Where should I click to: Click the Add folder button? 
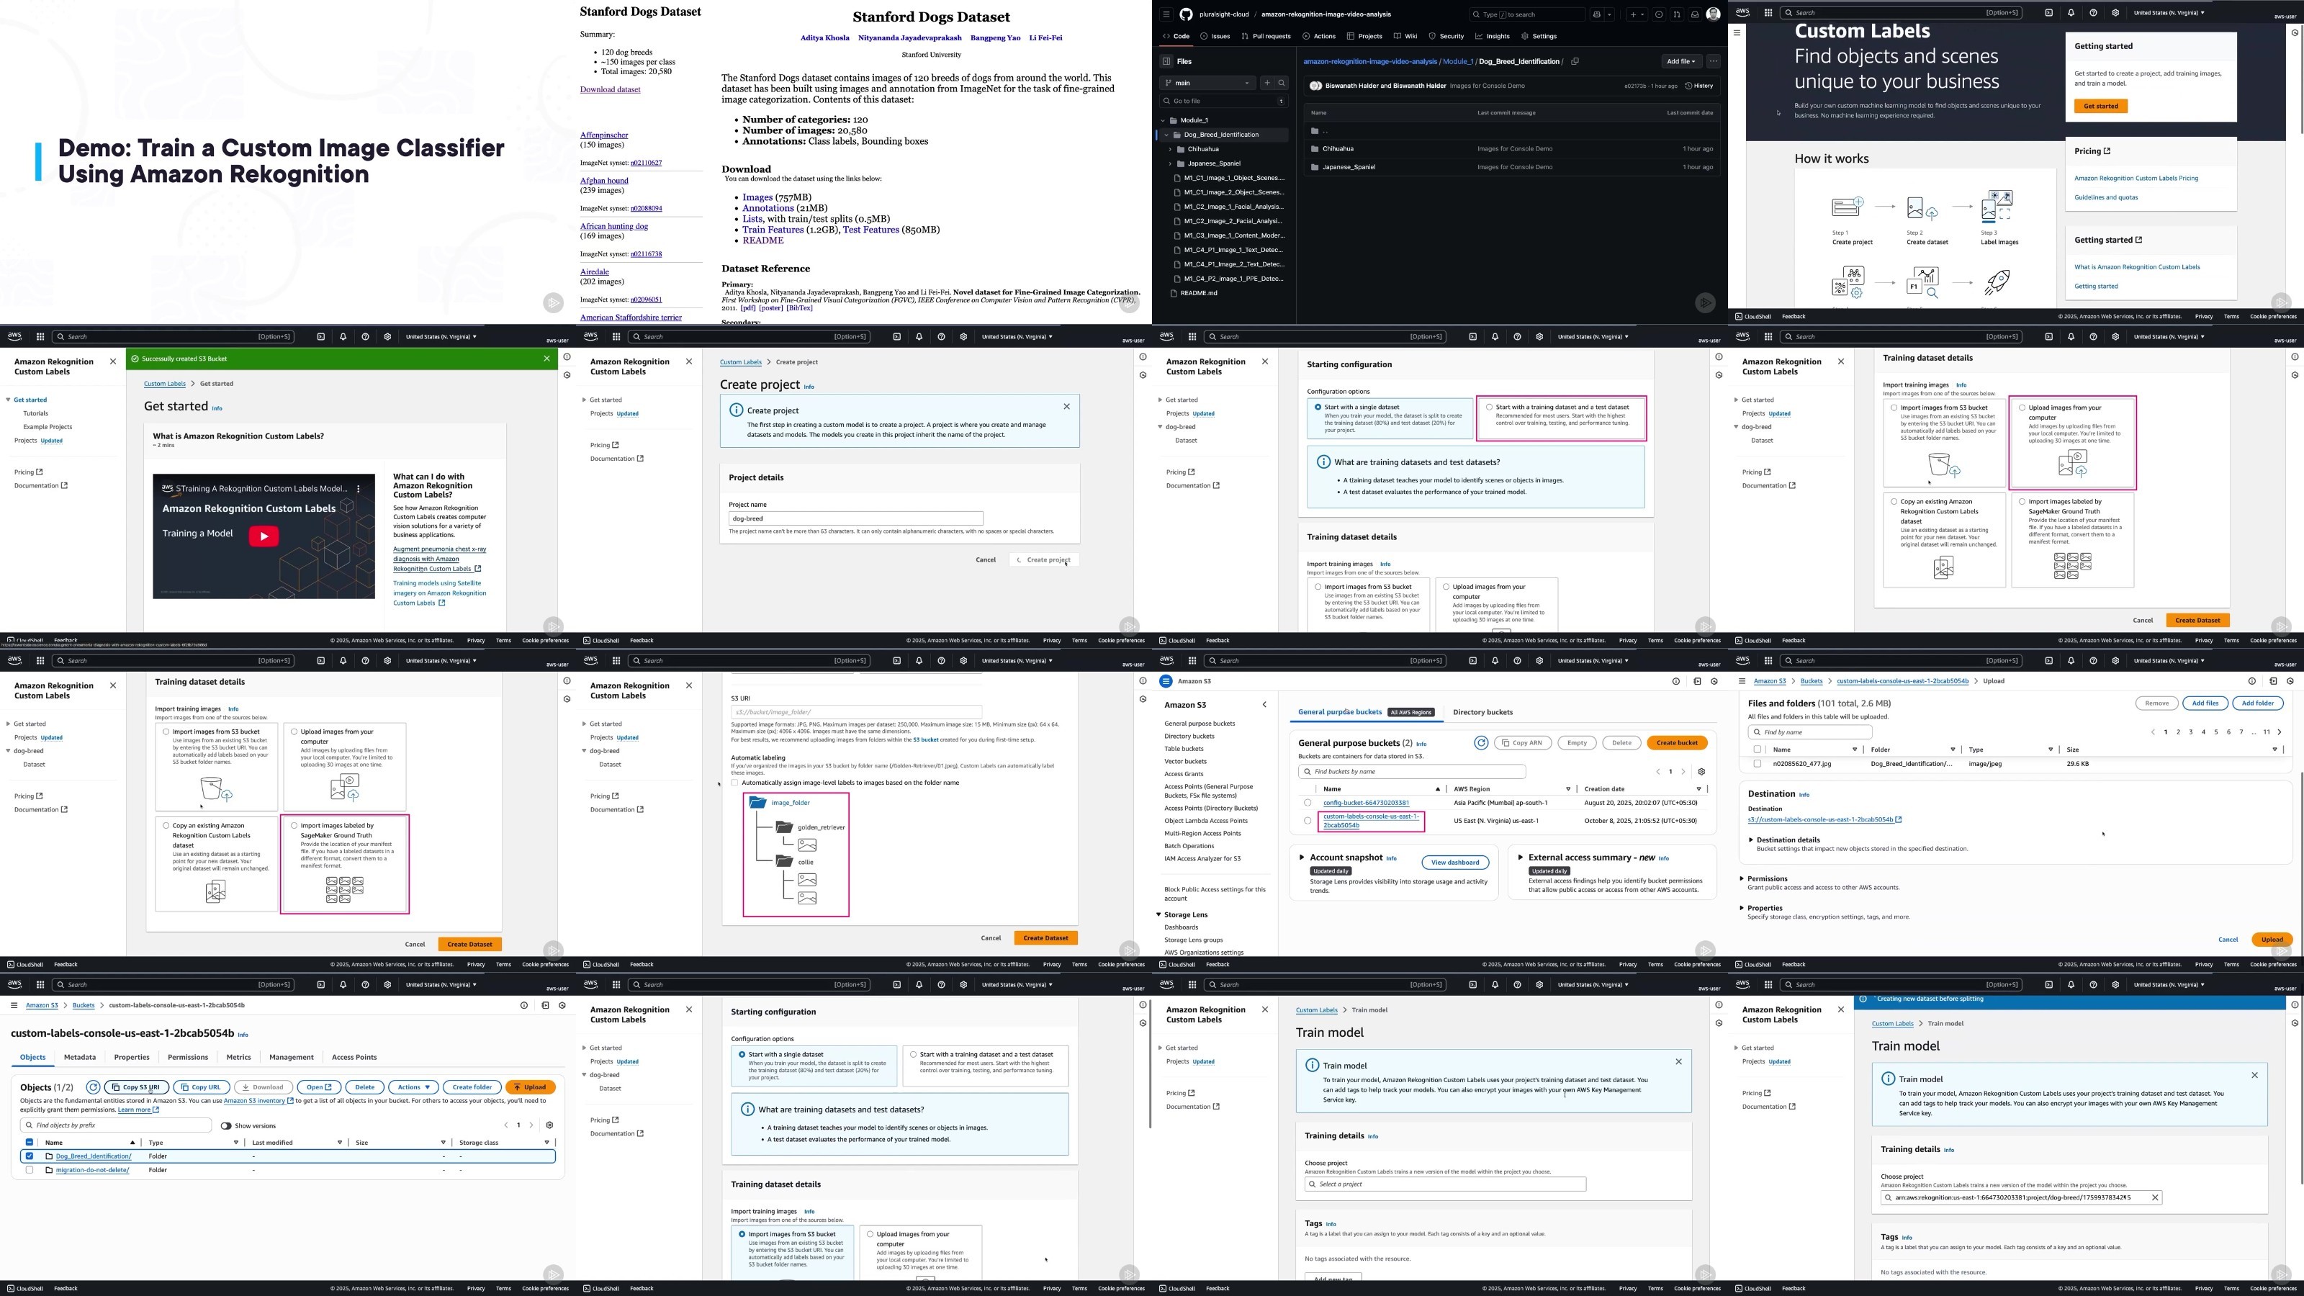pos(2257,703)
